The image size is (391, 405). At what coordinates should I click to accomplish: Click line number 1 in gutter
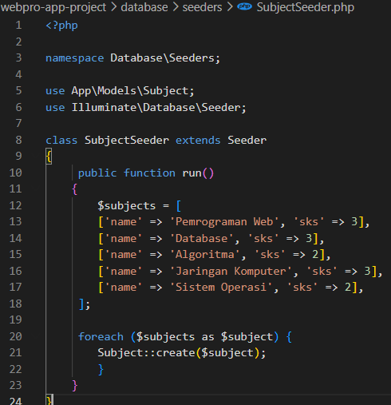(x=18, y=26)
